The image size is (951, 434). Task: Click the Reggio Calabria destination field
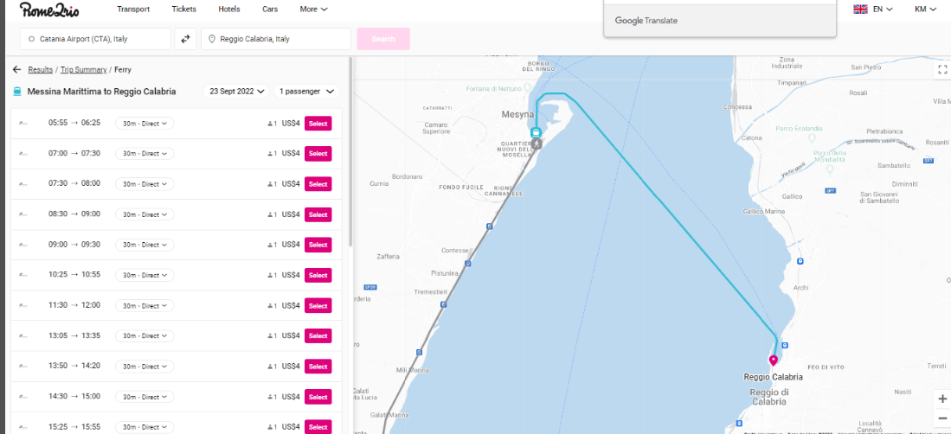click(276, 39)
